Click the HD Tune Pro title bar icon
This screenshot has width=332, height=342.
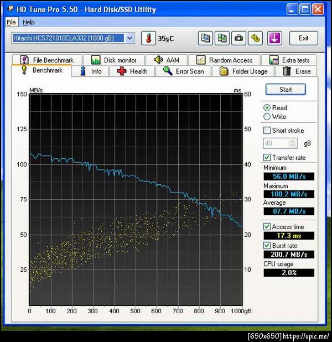(x=11, y=9)
